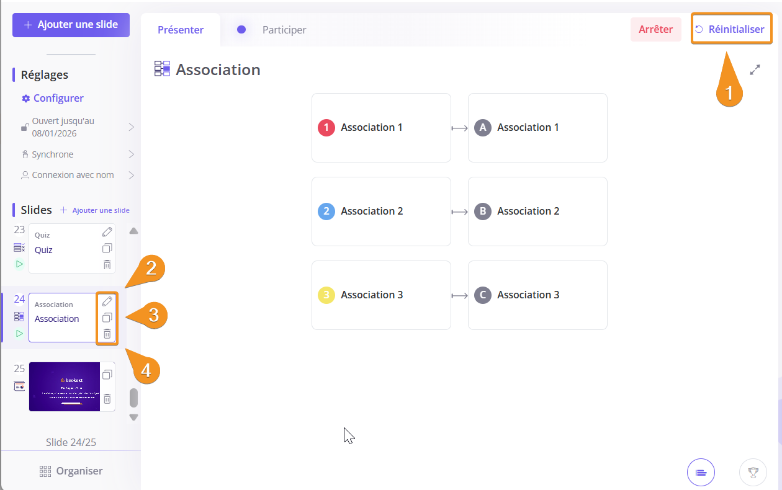Screen dimensions: 782x490
Task: Open the trophy leaderboard button
Action: [753, 473]
